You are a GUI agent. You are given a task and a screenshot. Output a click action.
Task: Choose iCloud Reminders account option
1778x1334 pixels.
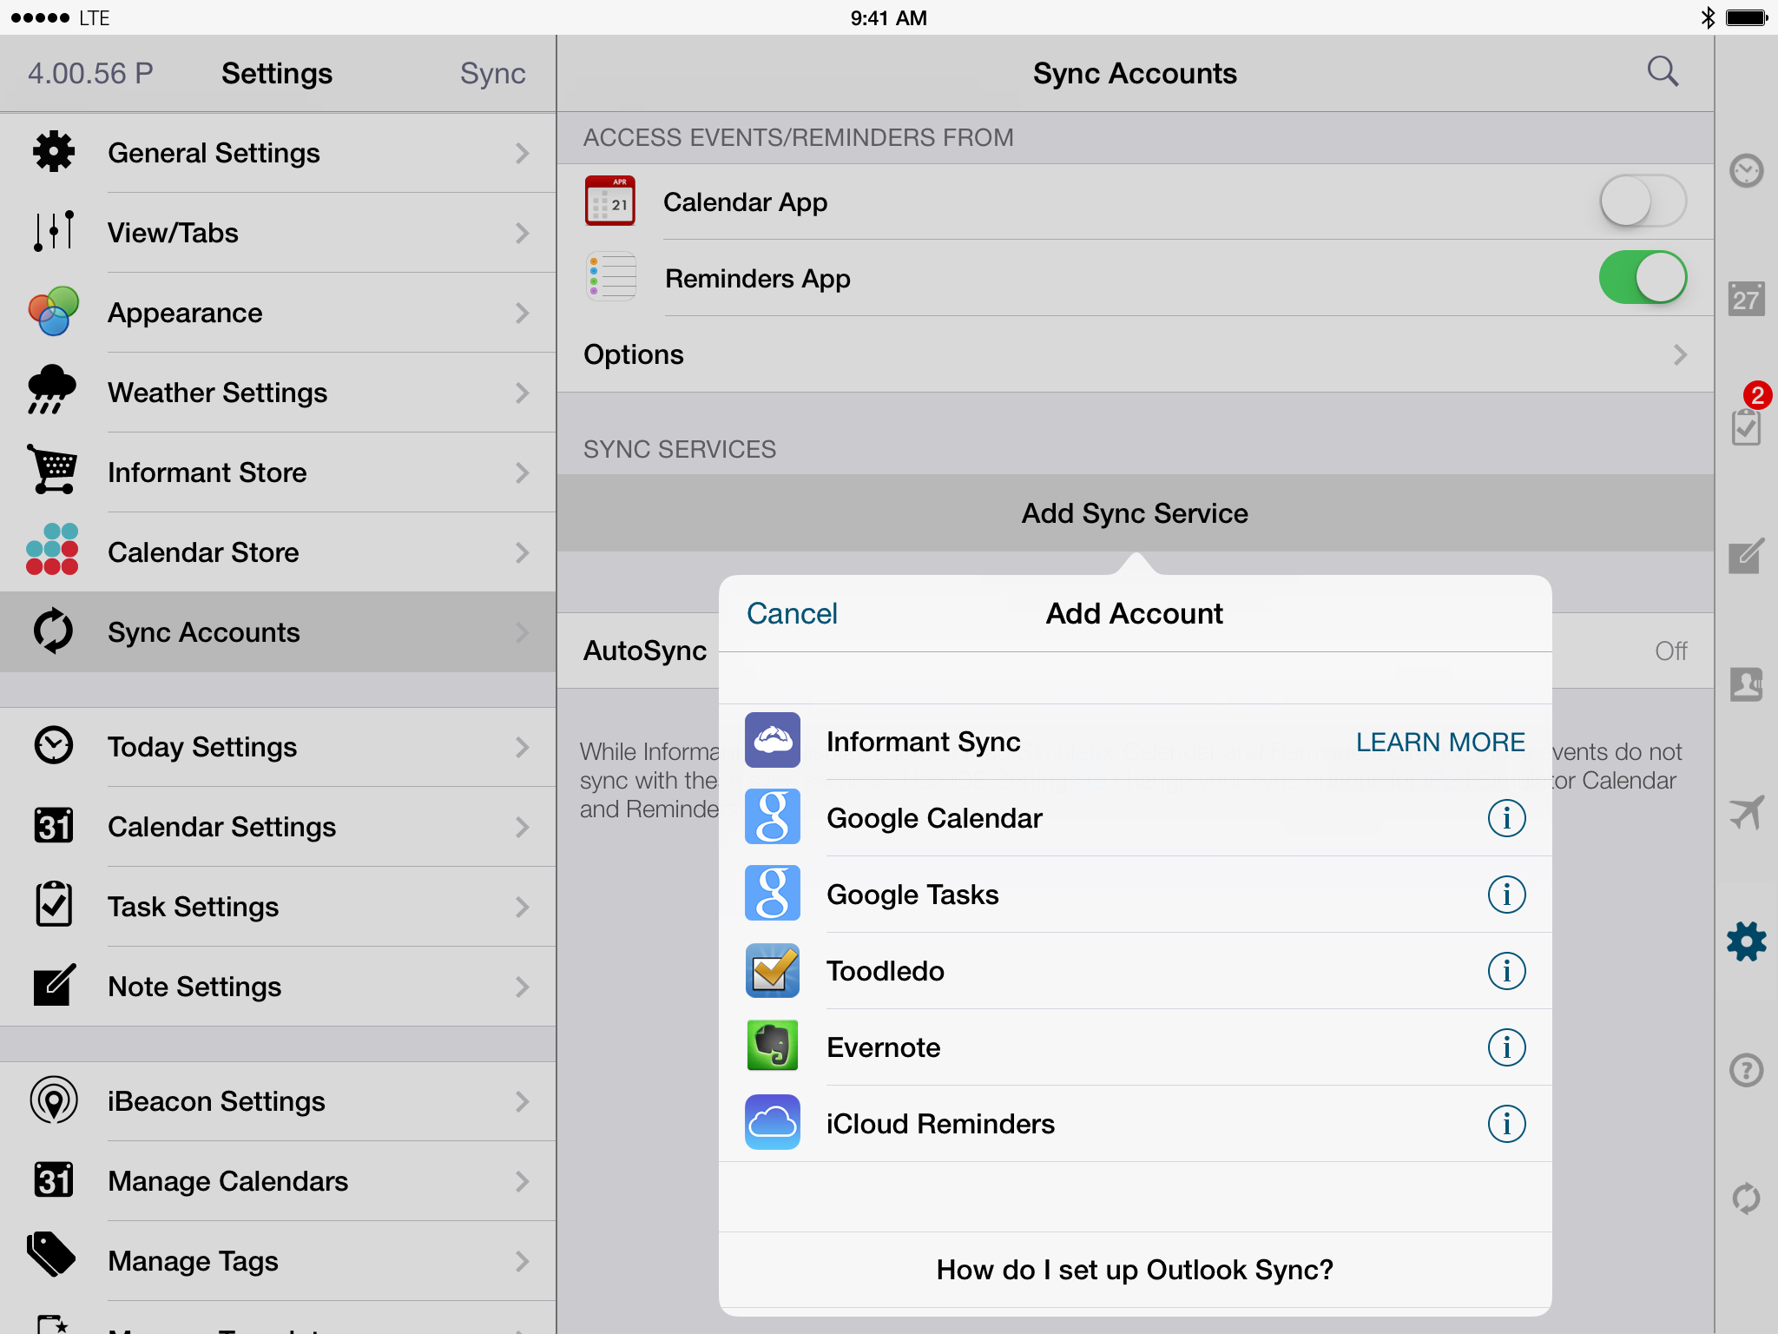939,1124
